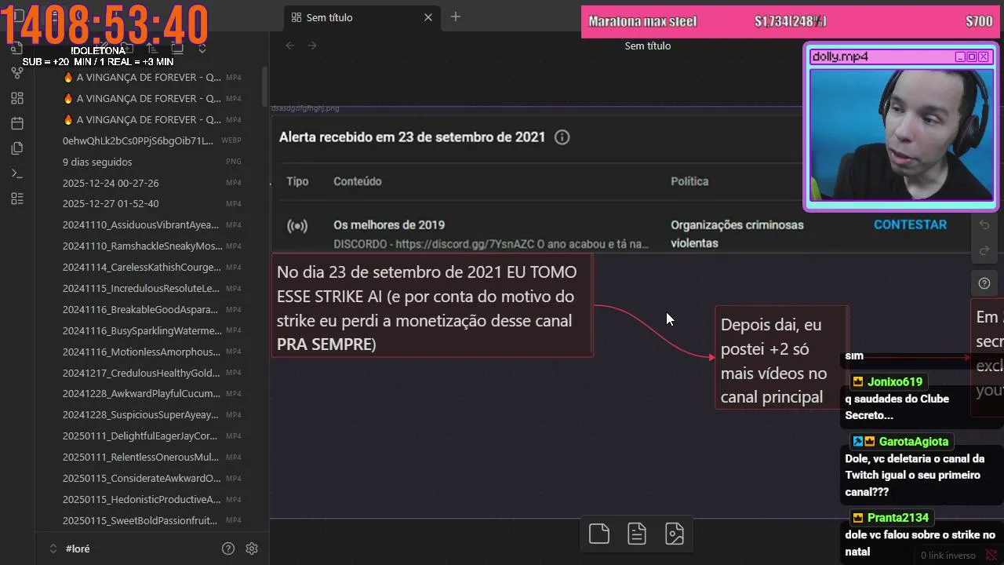Add media from vault to canvas
This screenshot has width=1004, height=565.
pos(675,534)
